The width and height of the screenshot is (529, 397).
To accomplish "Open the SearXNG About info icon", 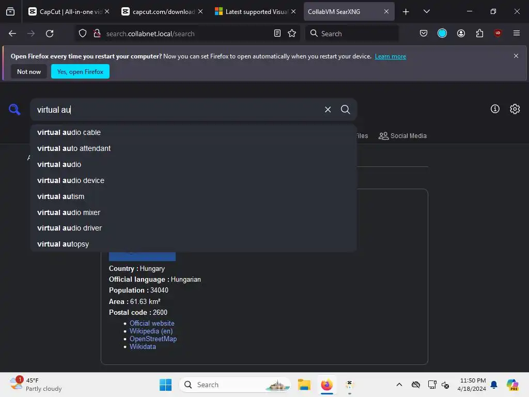I will point(495,109).
